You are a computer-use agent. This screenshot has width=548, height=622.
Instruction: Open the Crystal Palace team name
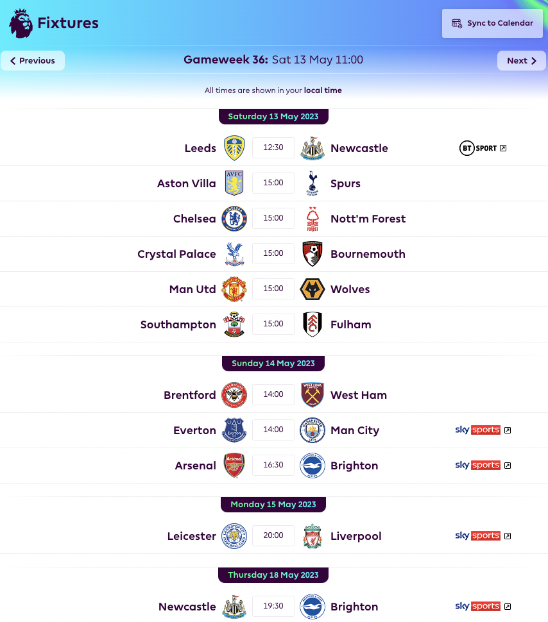tap(176, 254)
